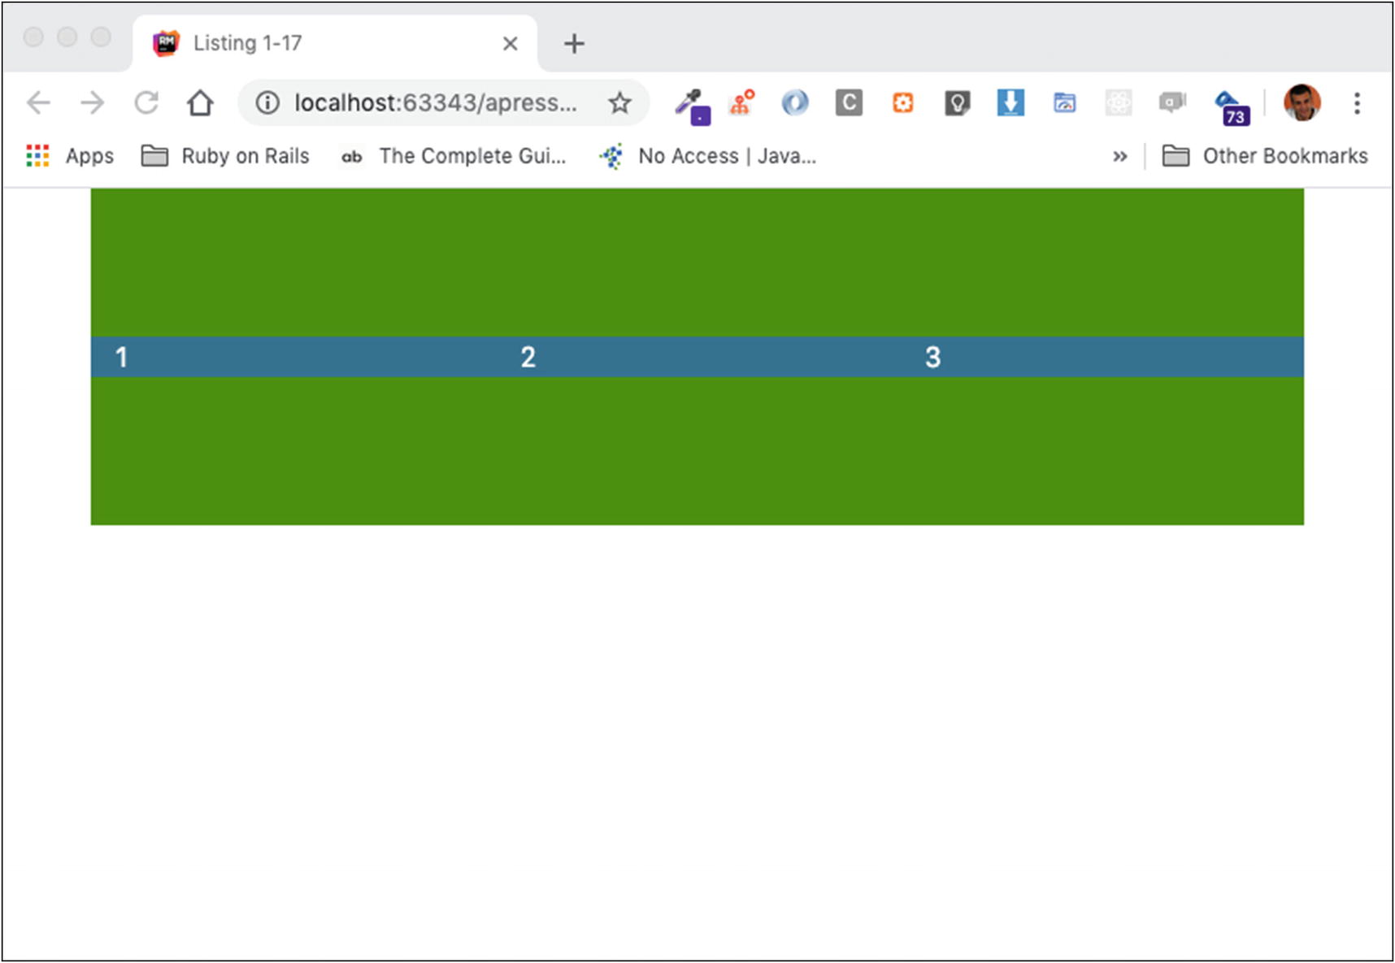The height and width of the screenshot is (963, 1395).
Task: Open a new tab with plus button
Action: point(574,44)
